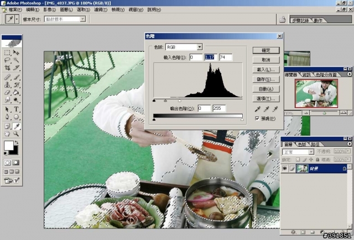
Task: Pick the white point eyedropper in Levels
Action: pos(275,109)
